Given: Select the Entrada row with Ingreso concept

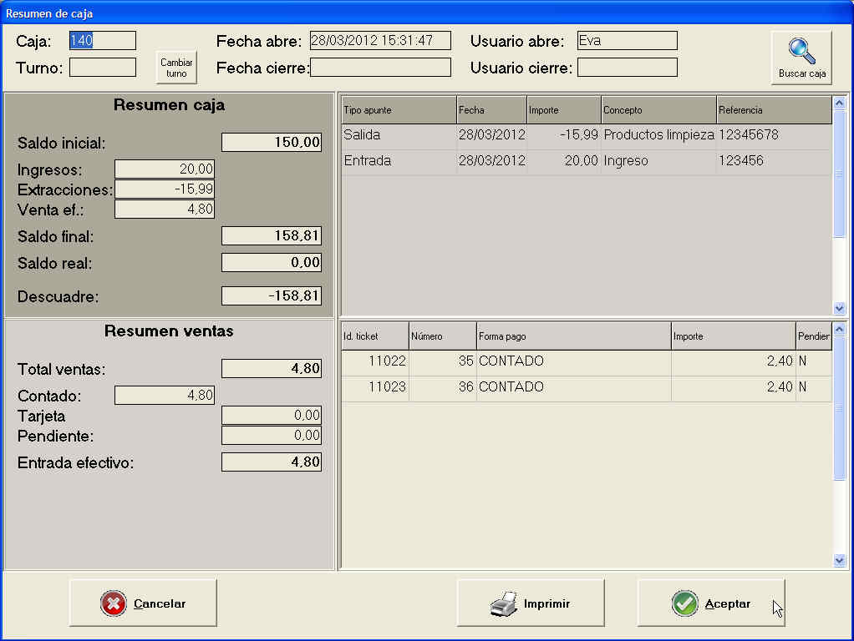Looking at the screenshot, I should 585,161.
